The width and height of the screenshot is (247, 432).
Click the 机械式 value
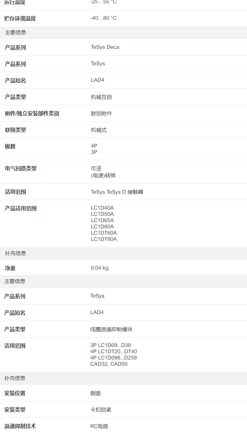tap(99, 130)
